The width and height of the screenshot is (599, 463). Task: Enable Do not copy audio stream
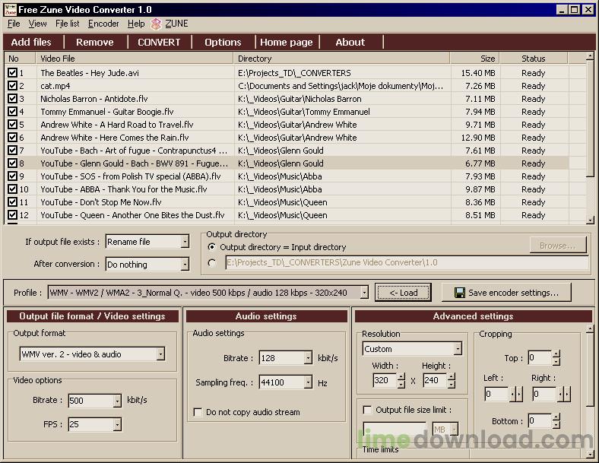coord(198,412)
